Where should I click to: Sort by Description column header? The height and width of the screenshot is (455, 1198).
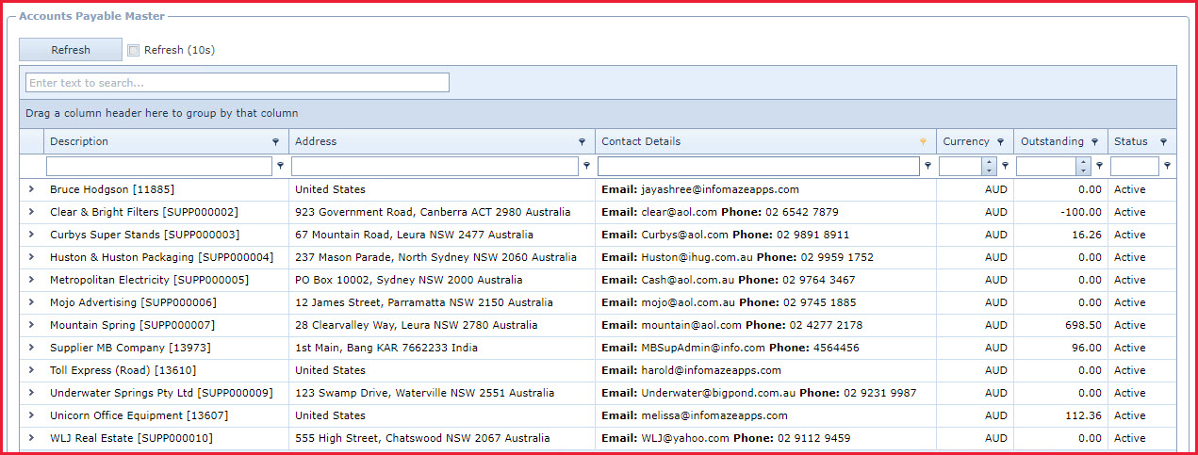tap(166, 141)
